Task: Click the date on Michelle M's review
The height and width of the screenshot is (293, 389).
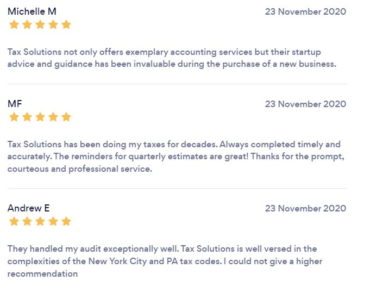Action: (x=305, y=11)
